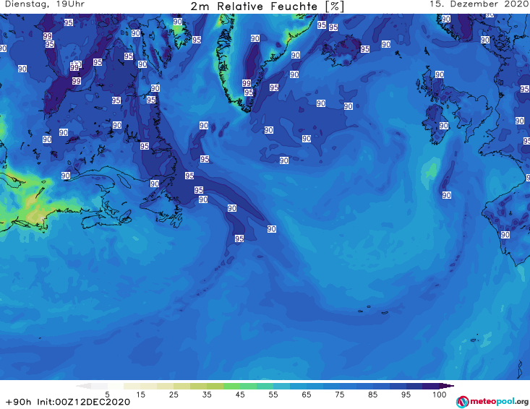Click the legend value "75"
The height and width of the screenshot is (409, 530).
point(340,395)
